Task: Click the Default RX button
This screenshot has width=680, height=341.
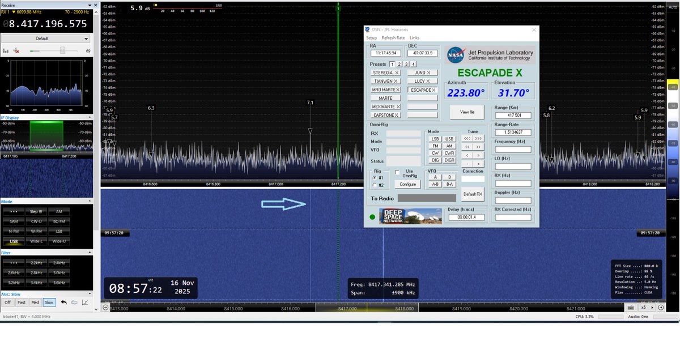Action: pos(473,194)
